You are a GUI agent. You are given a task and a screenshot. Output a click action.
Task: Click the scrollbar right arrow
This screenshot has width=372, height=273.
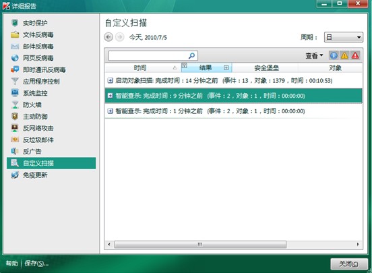358,244
